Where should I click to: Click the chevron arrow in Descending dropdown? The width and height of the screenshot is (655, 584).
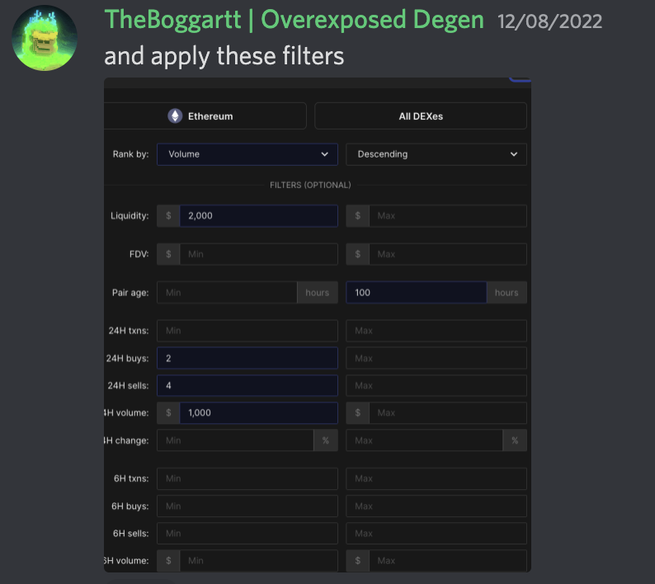pyautogui.click(x=514, y=154)
